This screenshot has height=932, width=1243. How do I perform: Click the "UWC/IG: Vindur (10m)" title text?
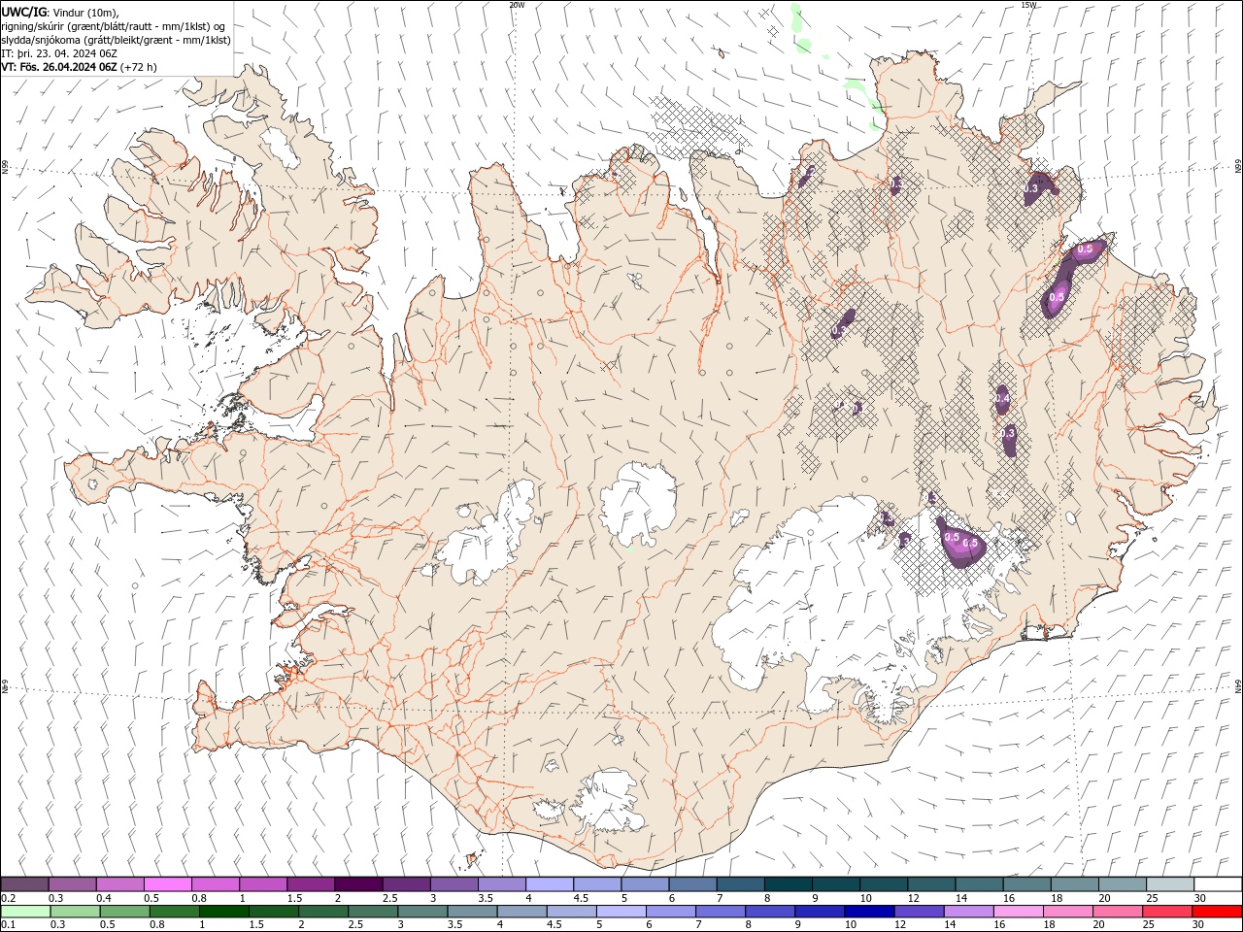pos(60,12)
